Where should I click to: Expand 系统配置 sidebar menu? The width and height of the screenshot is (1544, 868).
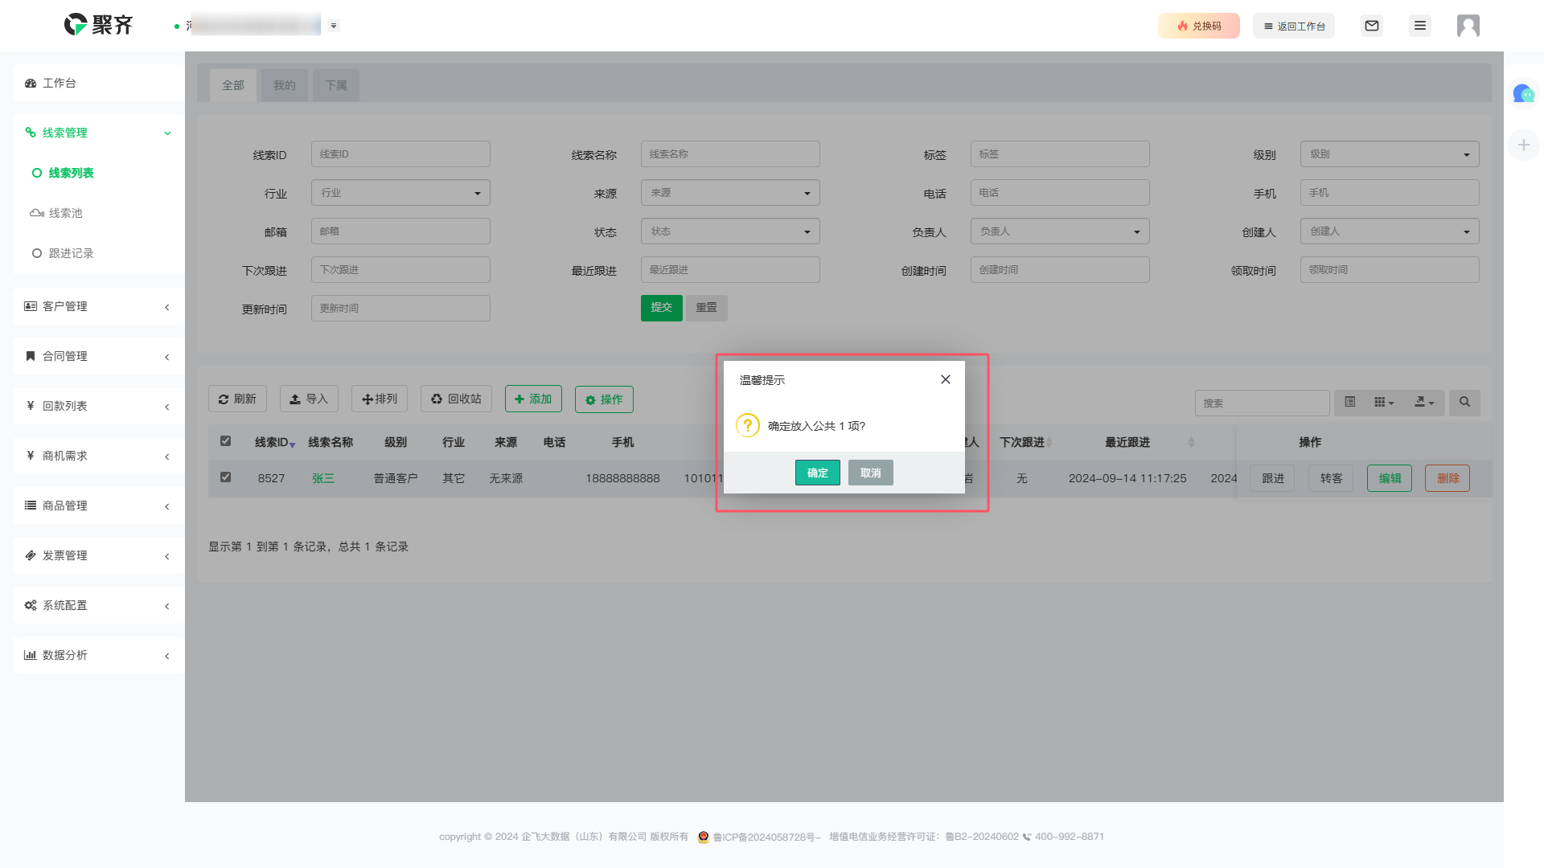(98, 605)
